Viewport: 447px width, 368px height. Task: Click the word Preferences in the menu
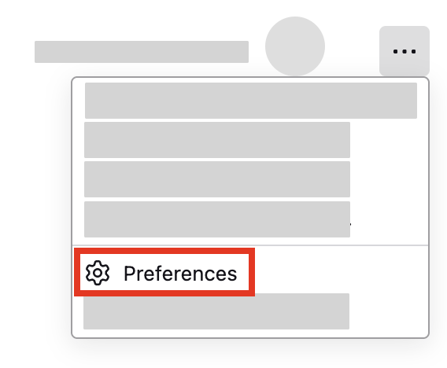[180, 274]
